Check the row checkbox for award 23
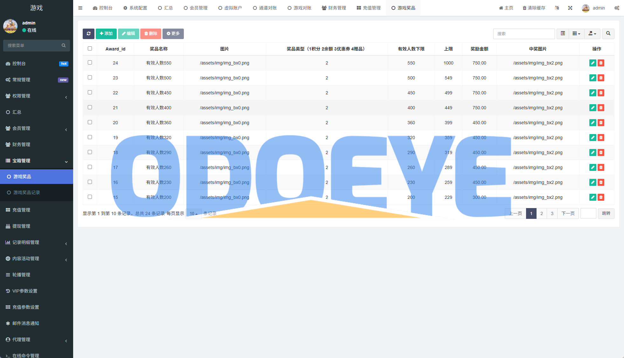This screenshot has height=358, width=624. tap(90, 78)
